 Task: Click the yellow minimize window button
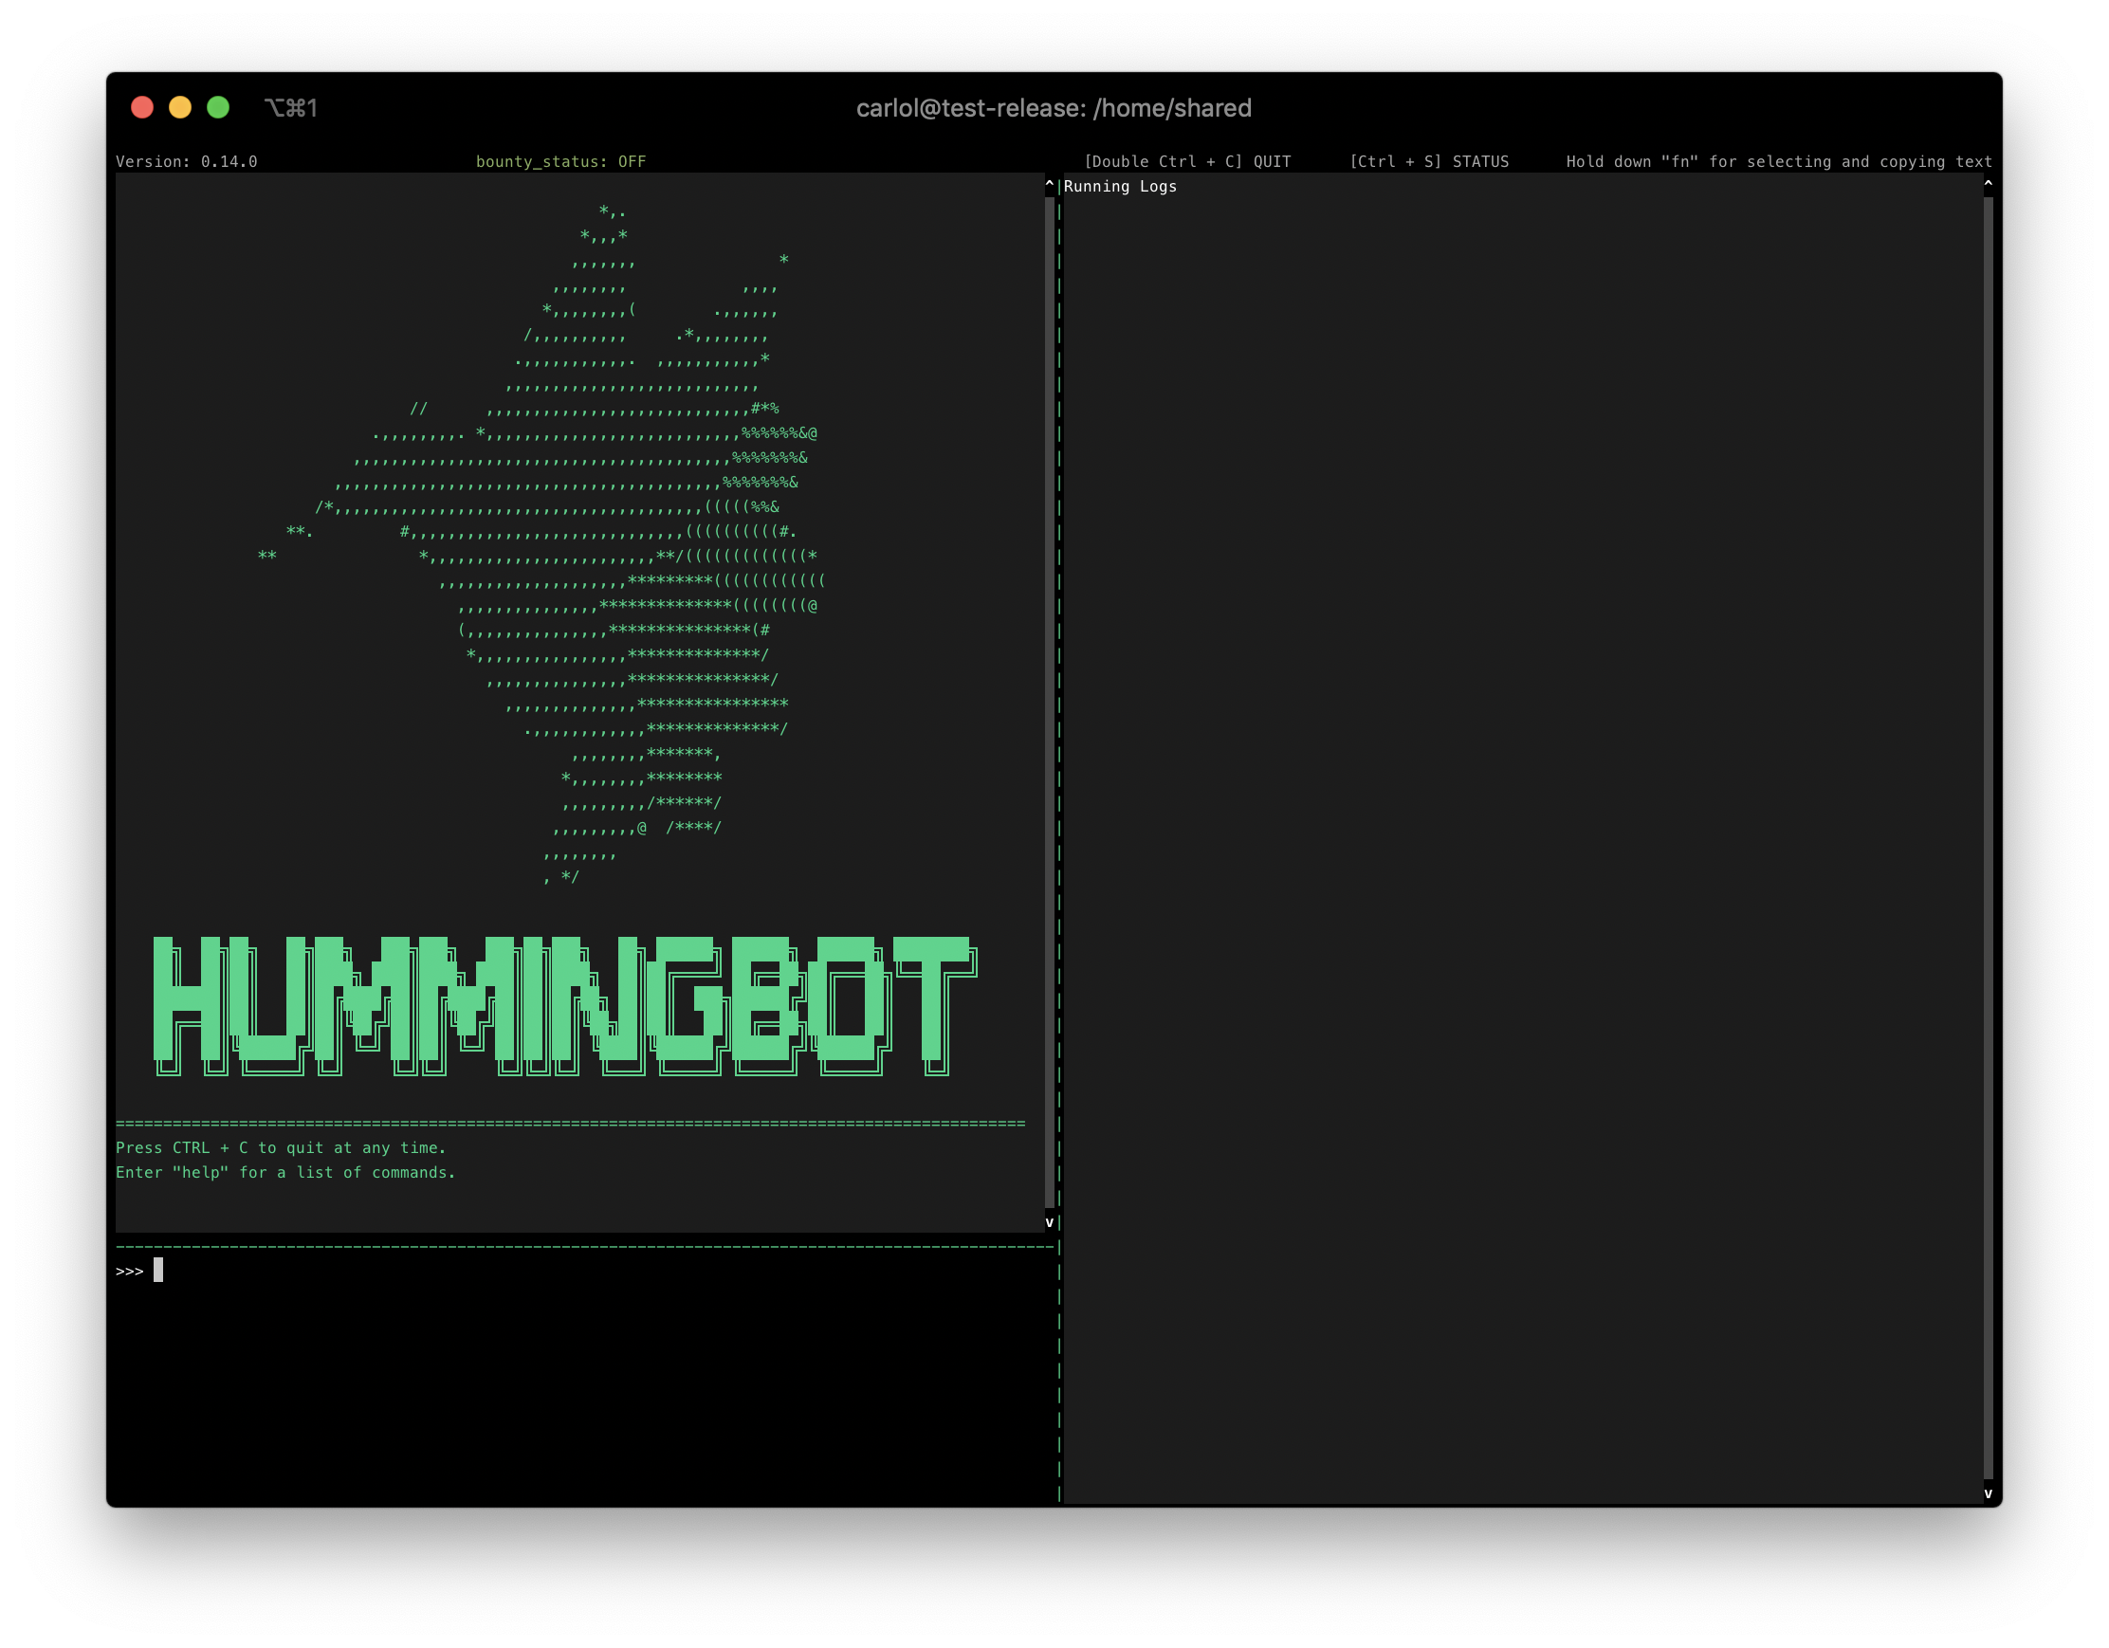coord(179,107)
